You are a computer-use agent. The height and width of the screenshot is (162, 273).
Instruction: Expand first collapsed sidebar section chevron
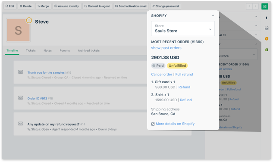point(256,16)
